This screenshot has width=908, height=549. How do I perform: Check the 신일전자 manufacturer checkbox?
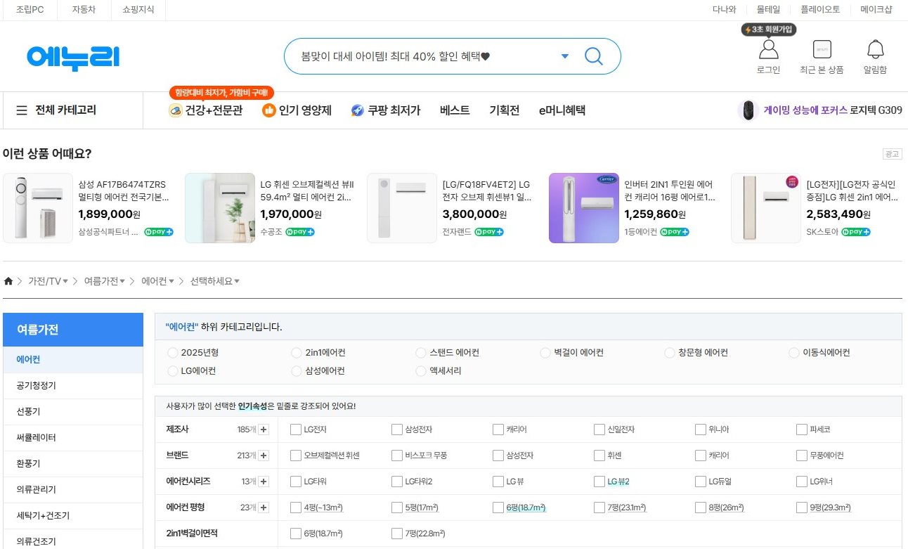(x=599, y=429)
